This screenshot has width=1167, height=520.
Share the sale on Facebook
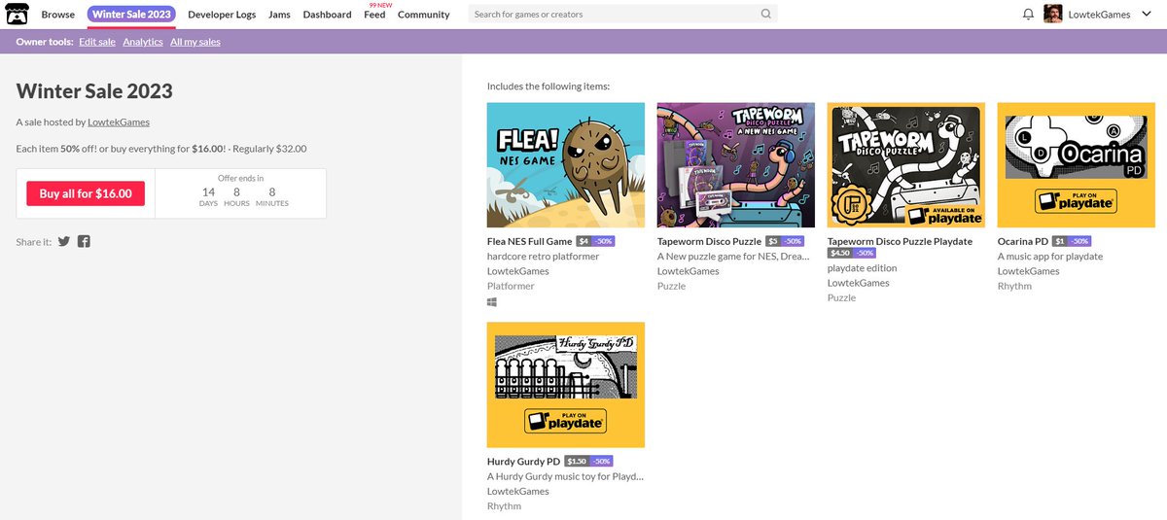click(x=85, y=241)
